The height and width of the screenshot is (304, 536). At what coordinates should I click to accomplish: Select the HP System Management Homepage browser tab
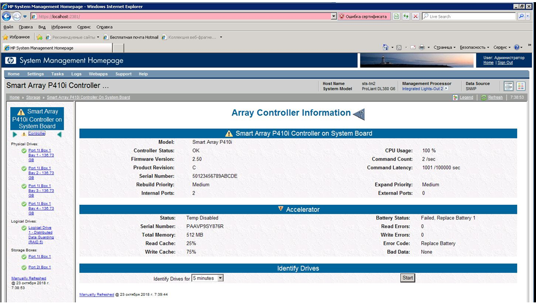click(x=57, y=48)
